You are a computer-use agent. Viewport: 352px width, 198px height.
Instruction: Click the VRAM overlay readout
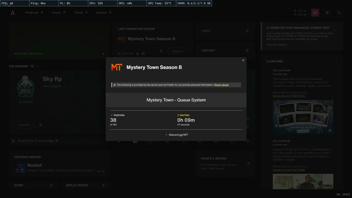coord(194,3)
